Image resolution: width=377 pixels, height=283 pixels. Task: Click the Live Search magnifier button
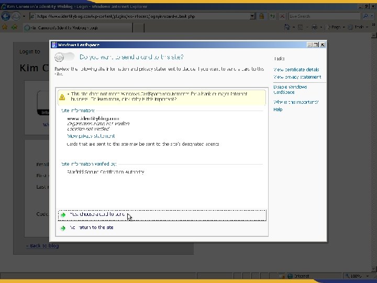(365, 16)
